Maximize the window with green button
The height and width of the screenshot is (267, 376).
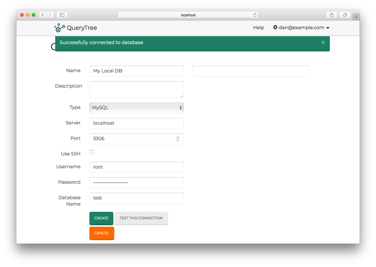34,15
